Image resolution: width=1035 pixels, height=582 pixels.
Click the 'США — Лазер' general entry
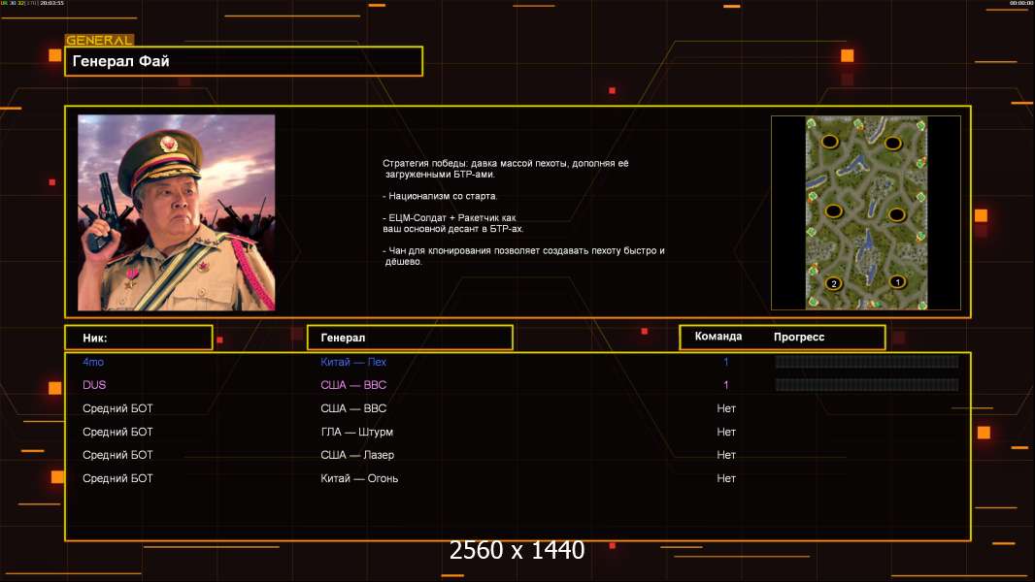(357, 455)
